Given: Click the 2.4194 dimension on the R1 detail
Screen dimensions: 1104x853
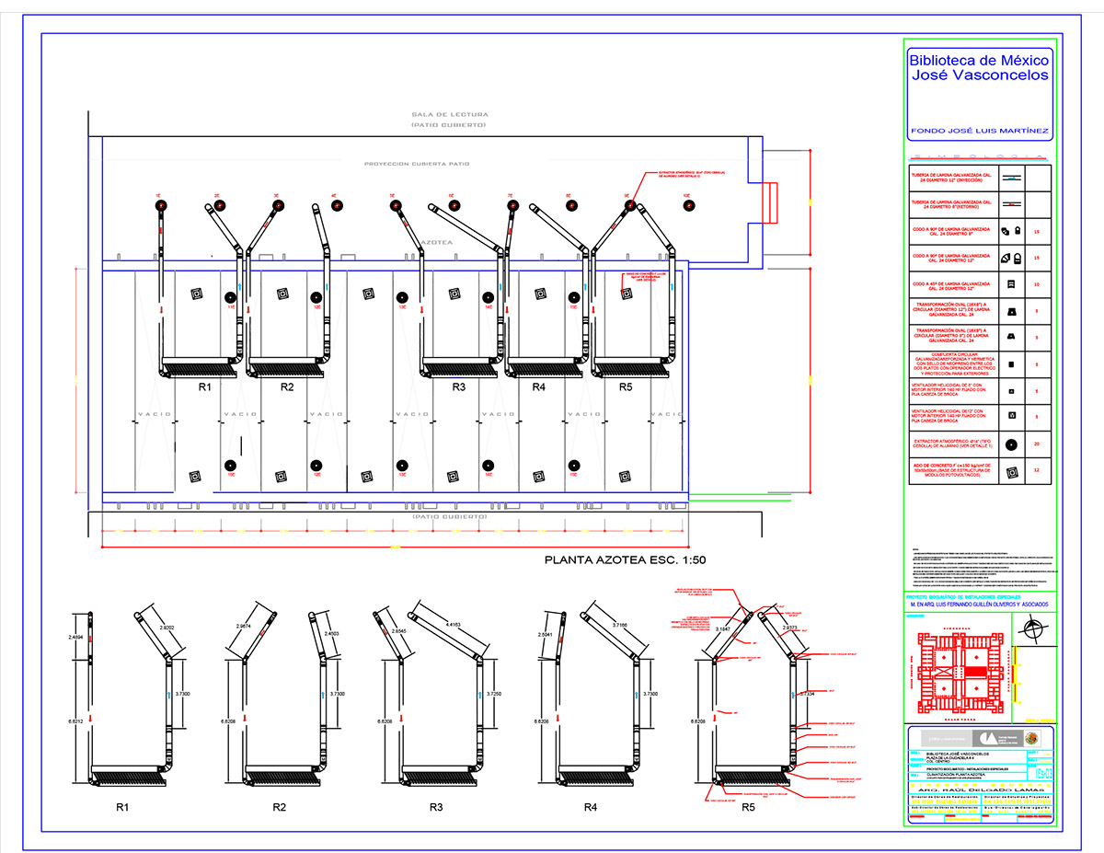Looking at the screenshot, I should point(75,635).
